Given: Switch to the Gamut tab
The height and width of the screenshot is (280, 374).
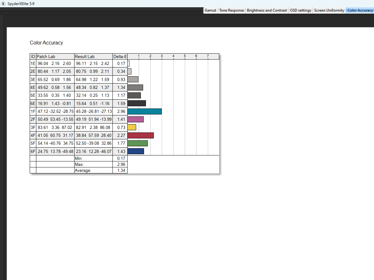Looking at the screenshot, I should (x=210, y=10).
